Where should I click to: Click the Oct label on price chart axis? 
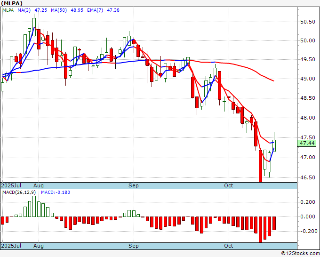point(228,185)
